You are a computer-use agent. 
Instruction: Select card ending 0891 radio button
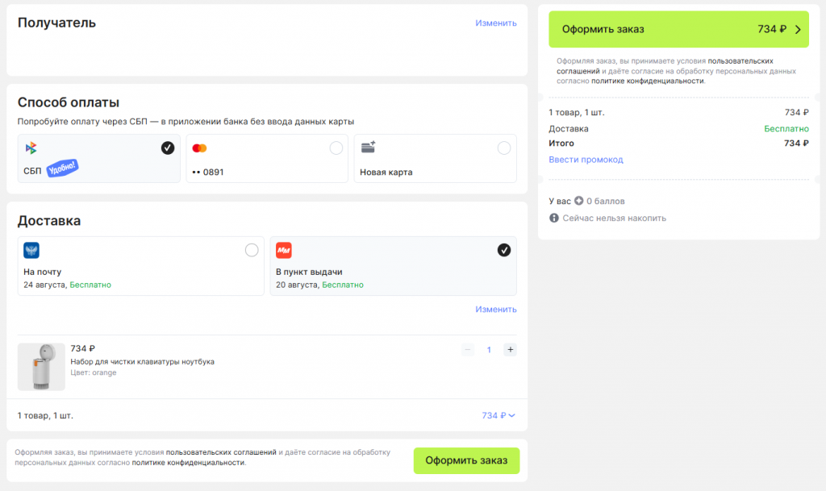pyautogui.click(x=336, y=148)
